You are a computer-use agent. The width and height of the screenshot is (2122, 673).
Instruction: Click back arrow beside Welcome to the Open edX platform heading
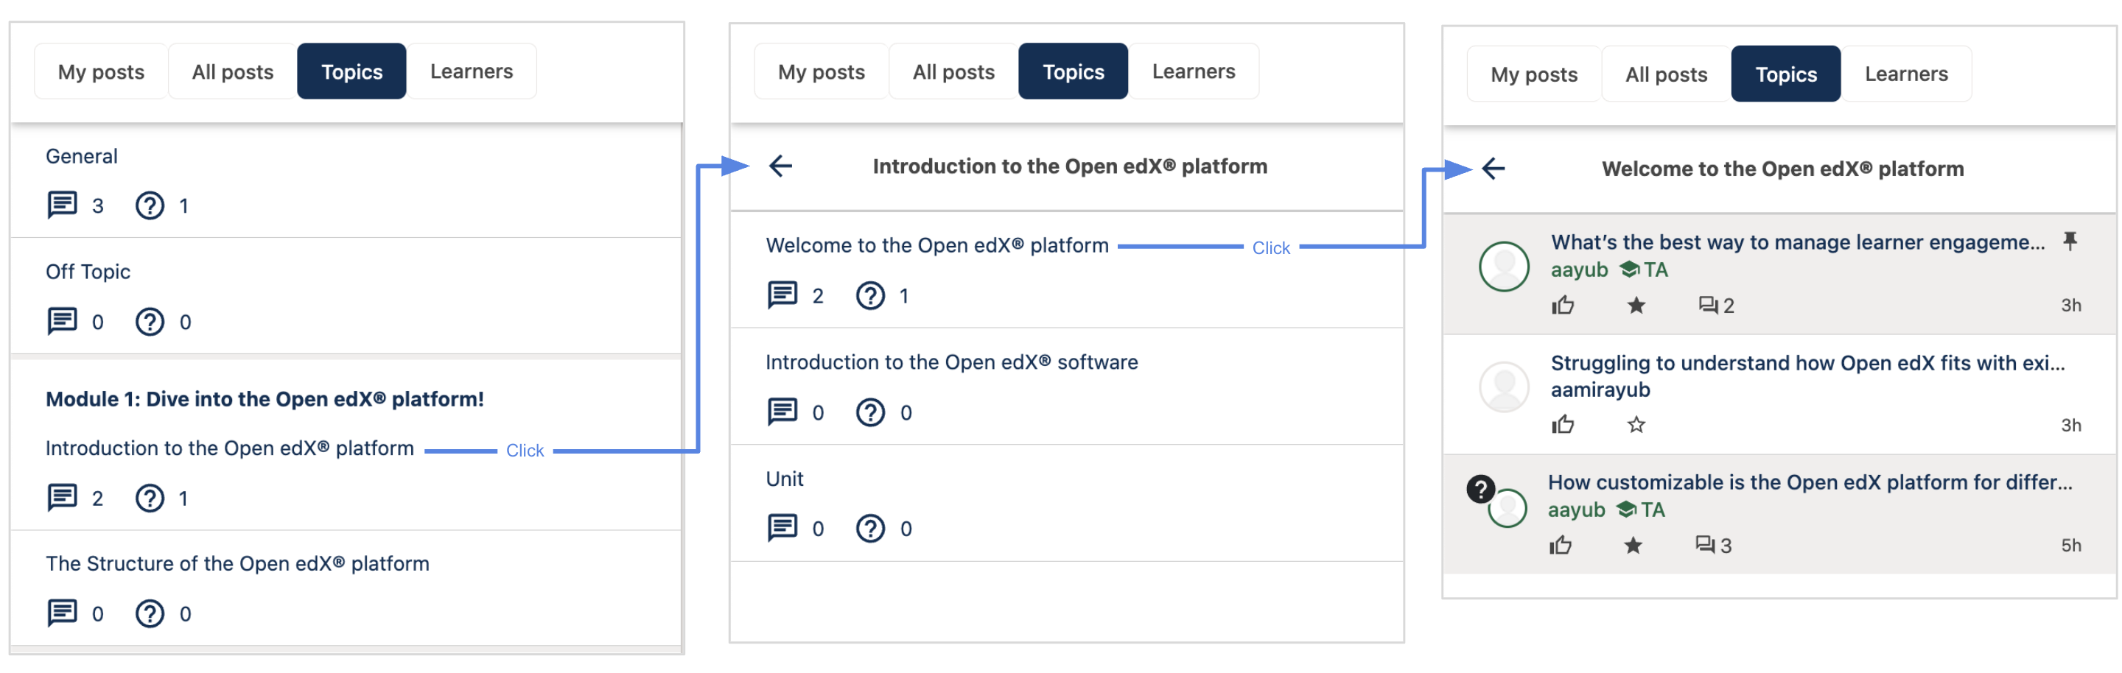[x=1493, y=169]
